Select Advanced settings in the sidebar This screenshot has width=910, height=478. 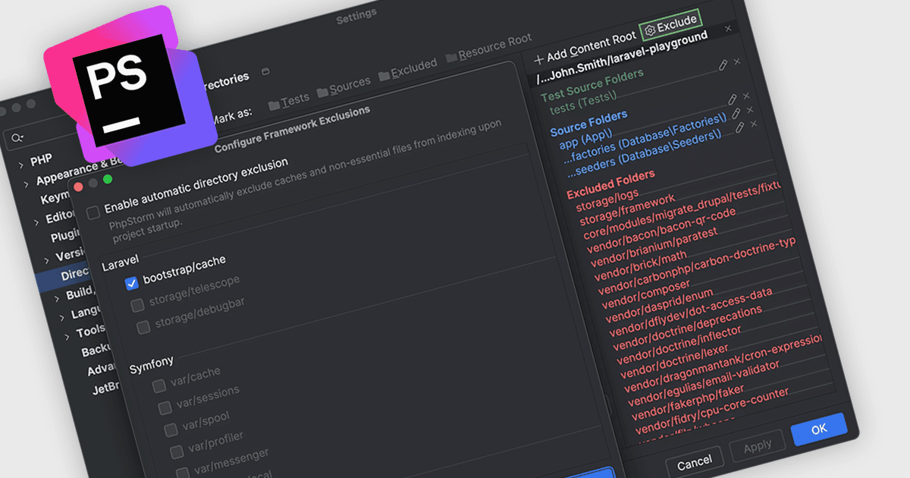(102, 370)
